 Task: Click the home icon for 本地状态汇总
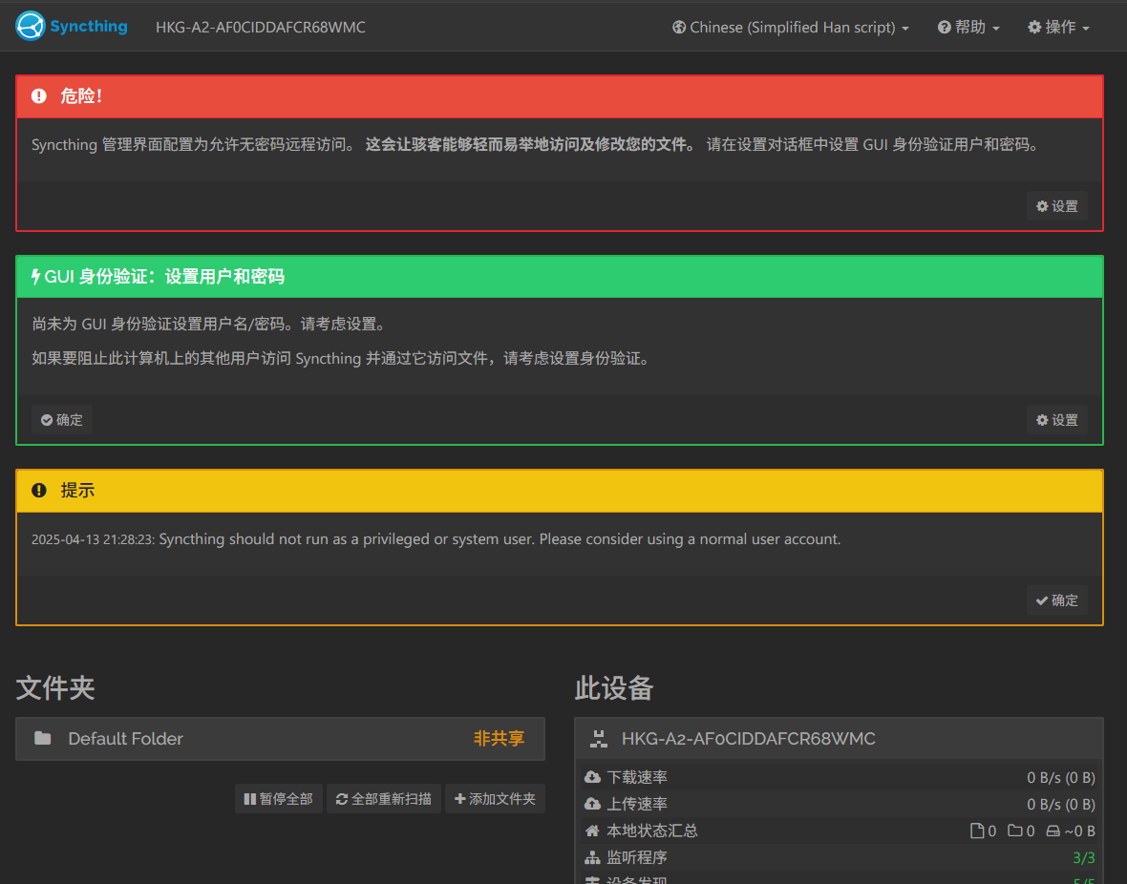(592, 831)
